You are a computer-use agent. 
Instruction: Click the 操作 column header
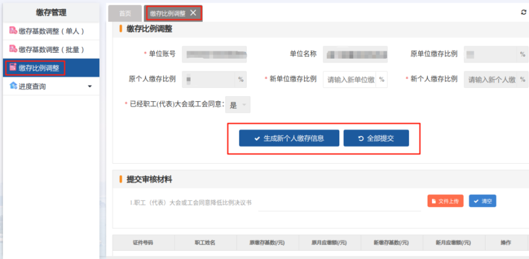pos(506,243)
